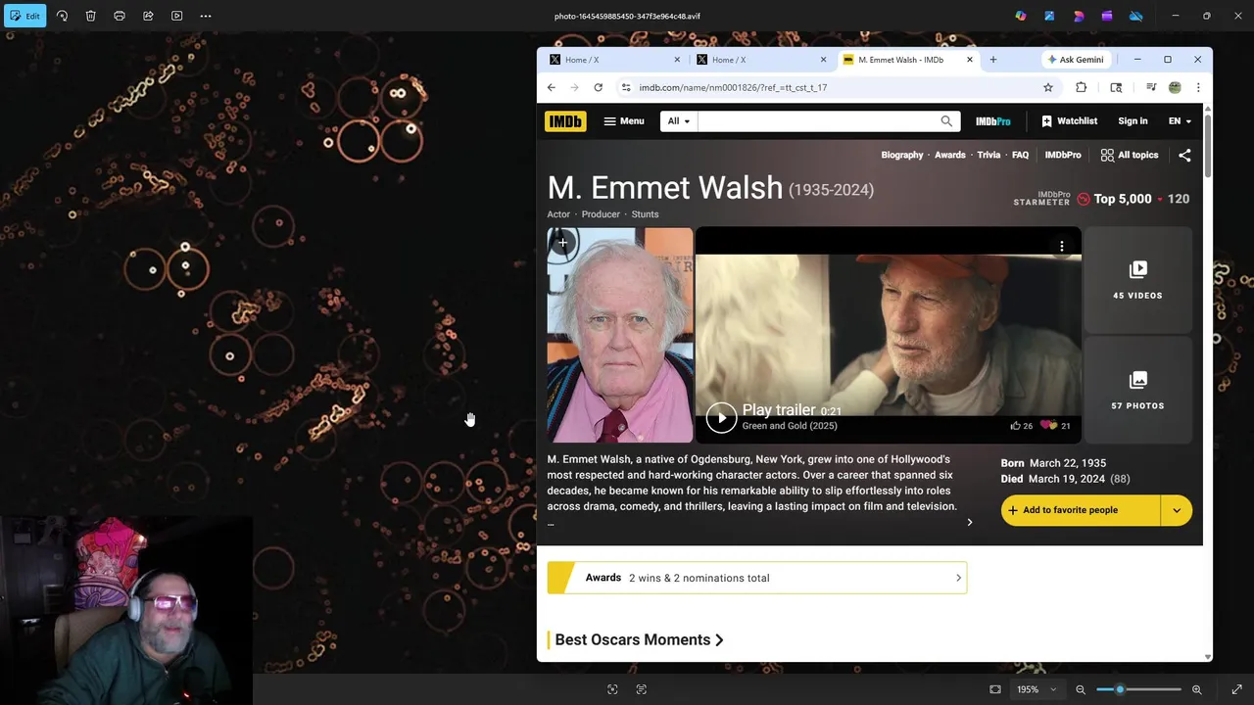Open Designer icon in Photos title bar
The width and height of the screenshot is (1254, 705).
click(1049, 16)
